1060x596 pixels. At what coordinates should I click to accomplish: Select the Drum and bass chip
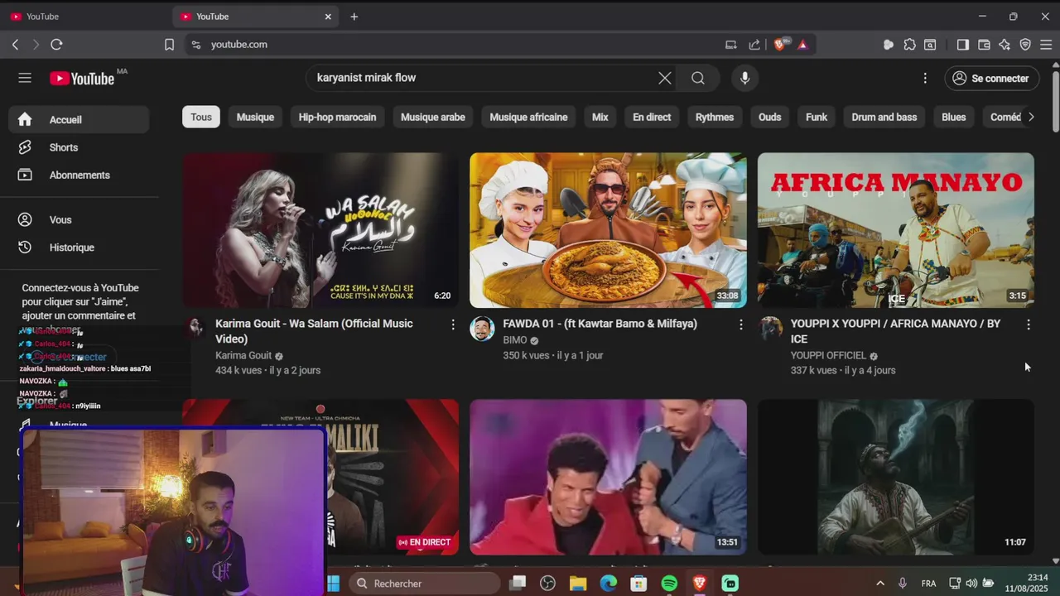coord(884,117)
